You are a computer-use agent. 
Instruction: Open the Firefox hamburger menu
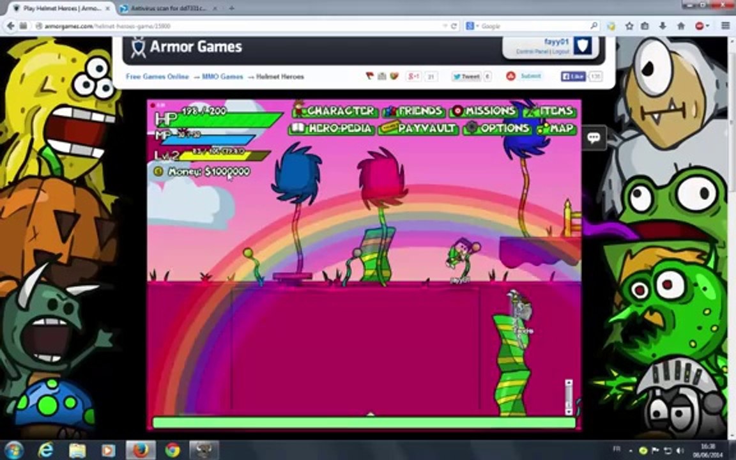click(x=726, y=26)
